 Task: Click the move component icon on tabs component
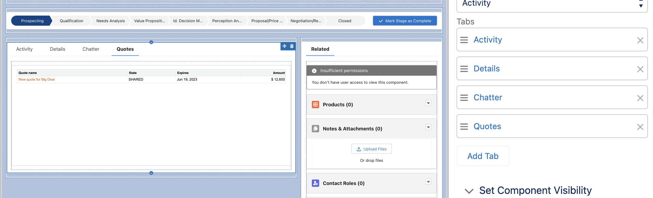tap(284, 46)
